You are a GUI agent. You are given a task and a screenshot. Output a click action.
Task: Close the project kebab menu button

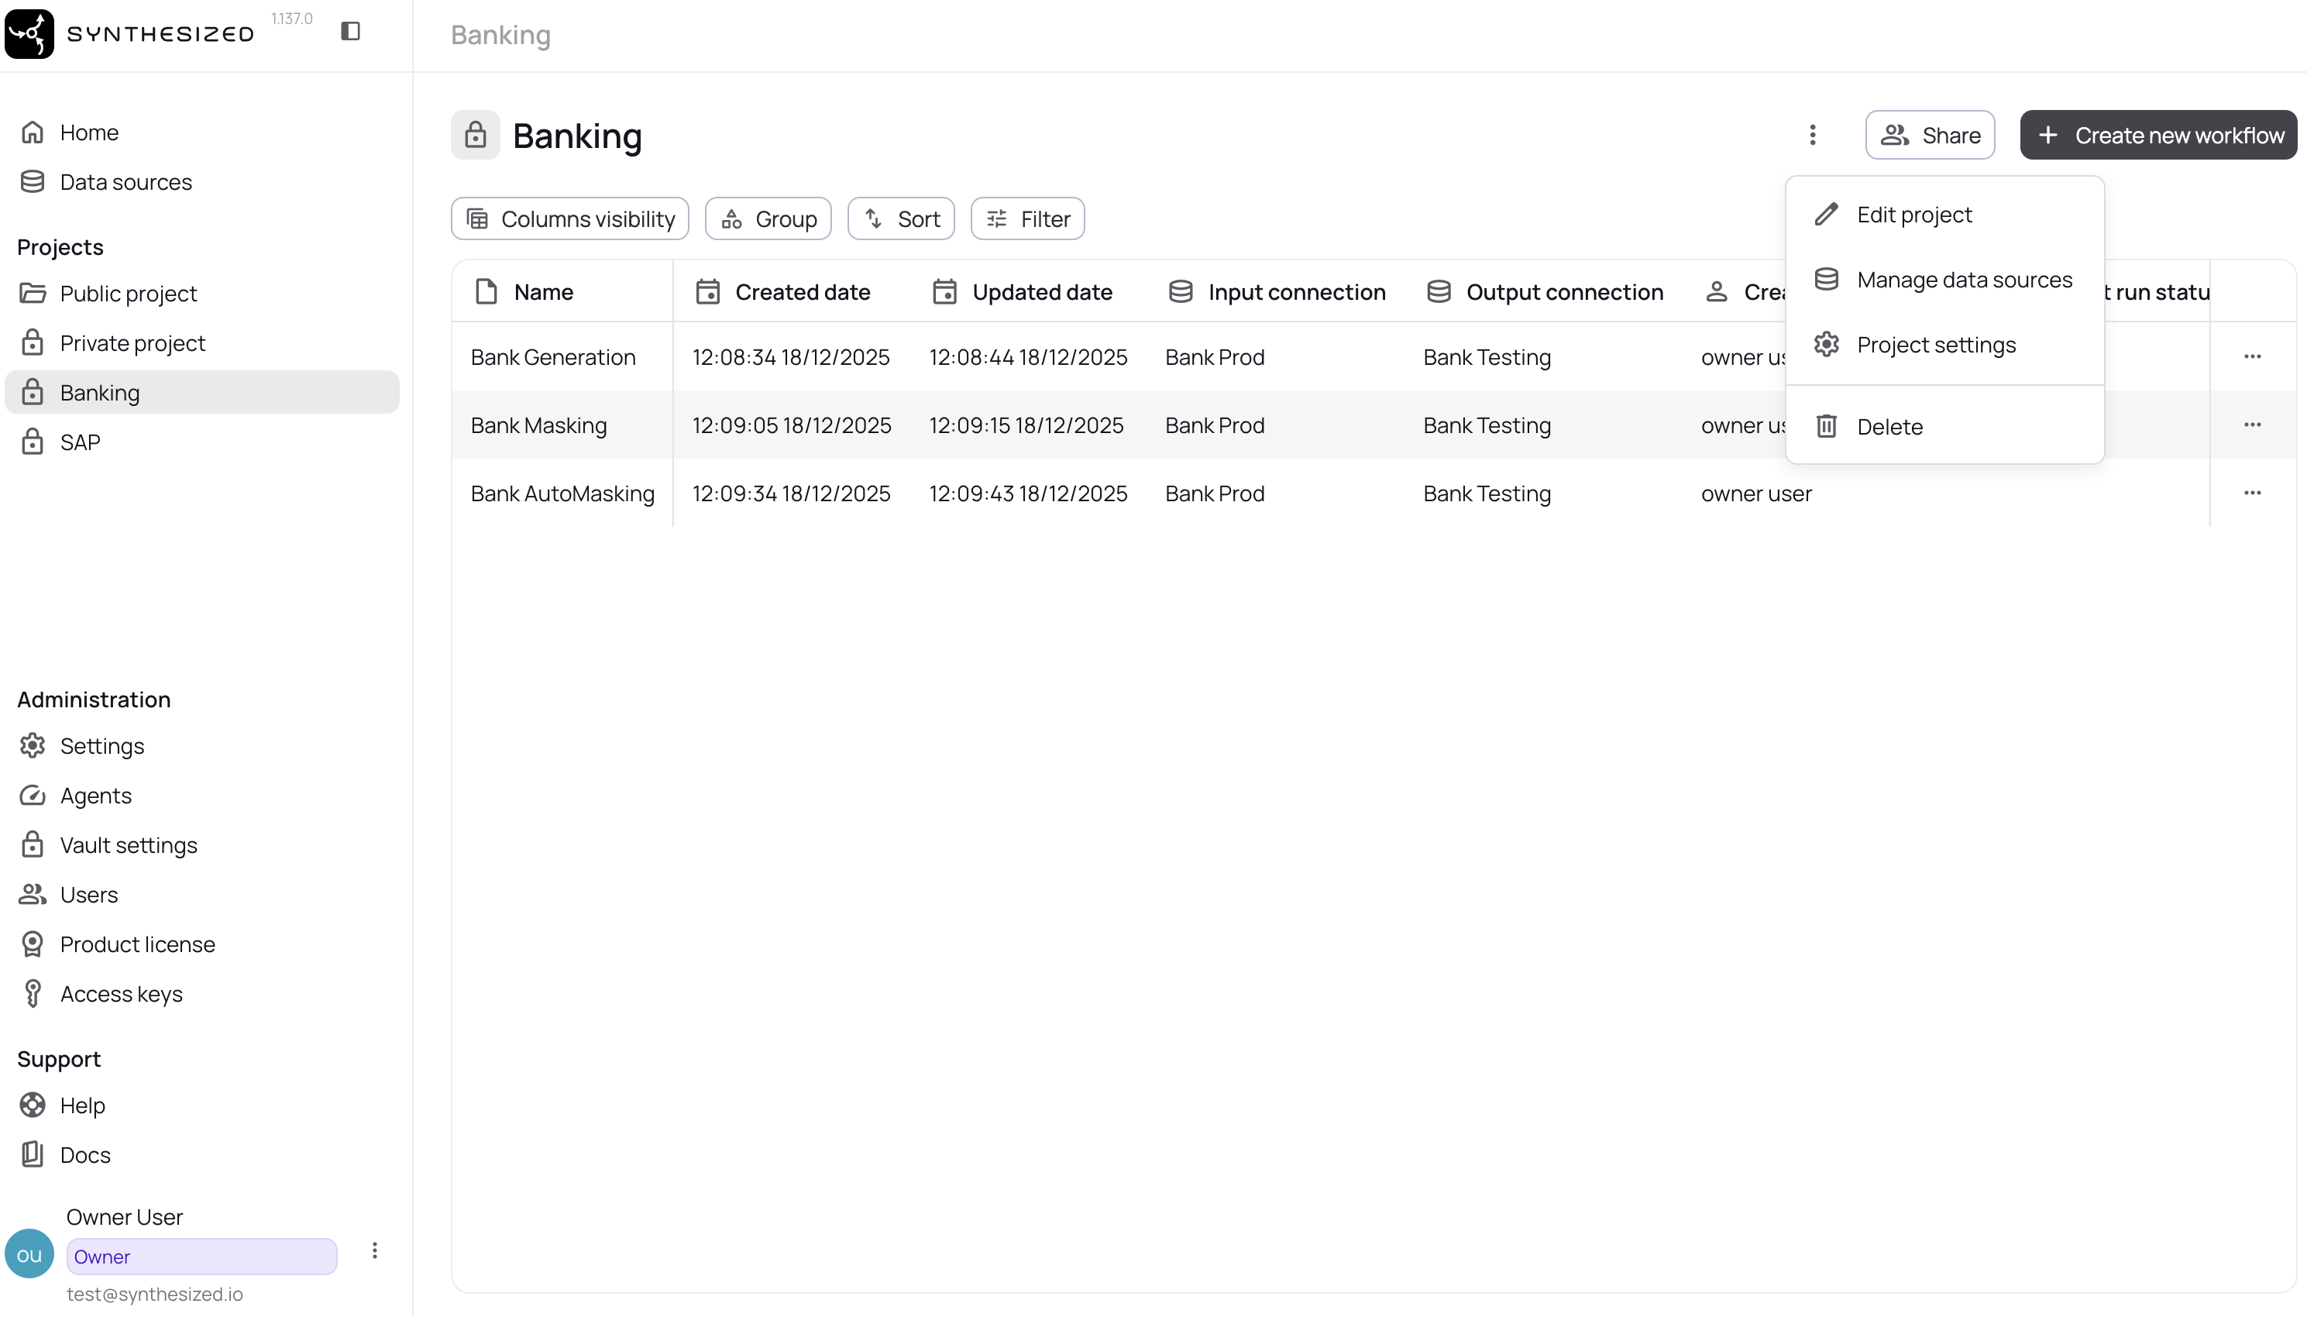[1812, 136]
